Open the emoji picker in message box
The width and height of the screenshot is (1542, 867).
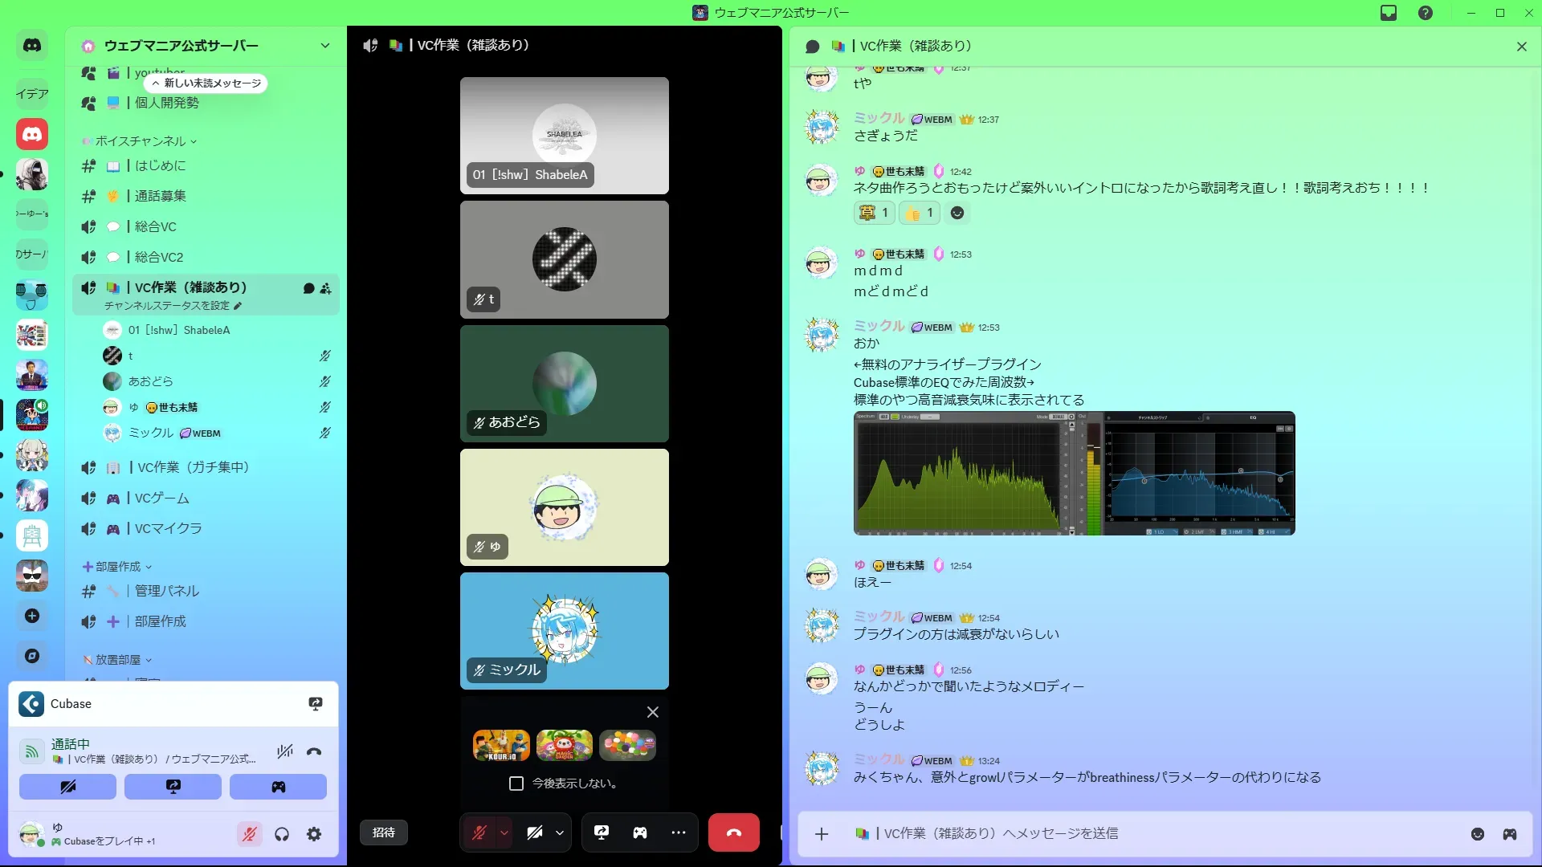click(1478, 834)
